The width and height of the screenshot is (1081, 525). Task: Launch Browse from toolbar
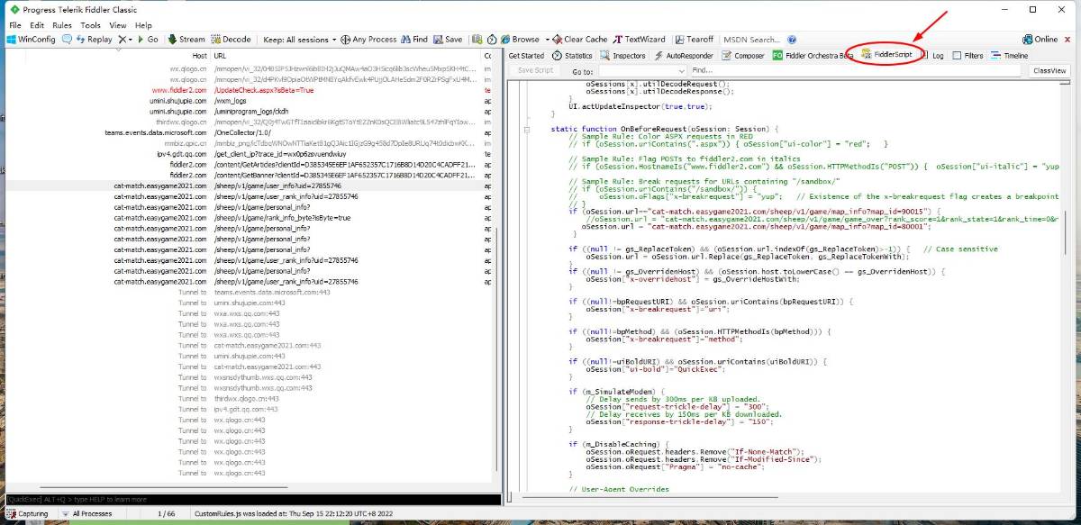pos(521,40)
